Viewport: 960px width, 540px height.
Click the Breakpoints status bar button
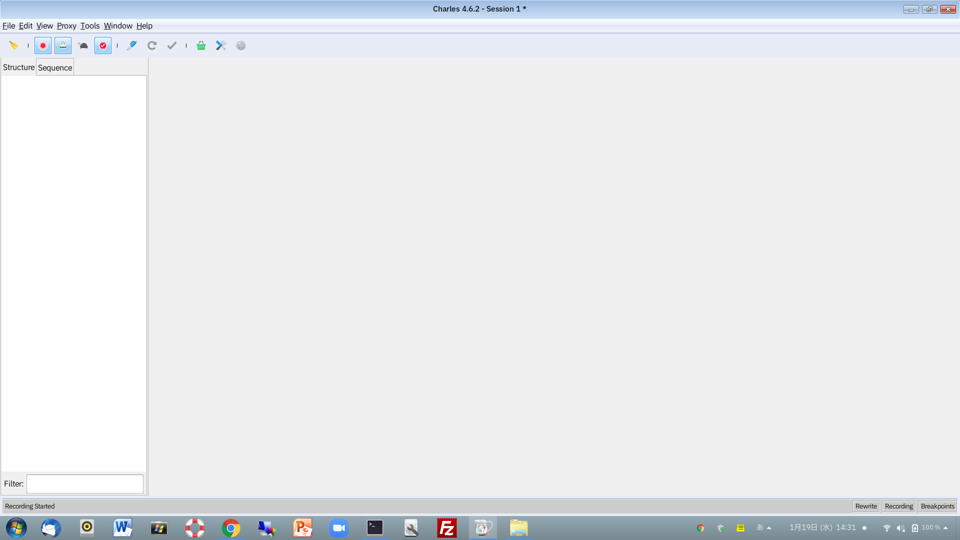point(937,506)
